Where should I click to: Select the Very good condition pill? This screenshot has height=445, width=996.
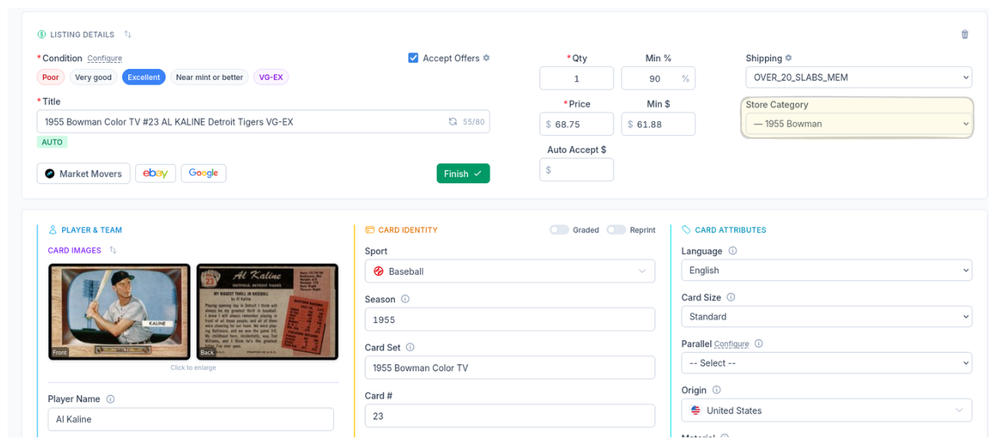click(x=93, y=77)
